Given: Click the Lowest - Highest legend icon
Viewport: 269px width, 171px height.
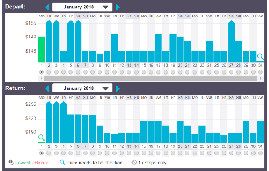Looking at the screenshot, I should click(11, 162).
